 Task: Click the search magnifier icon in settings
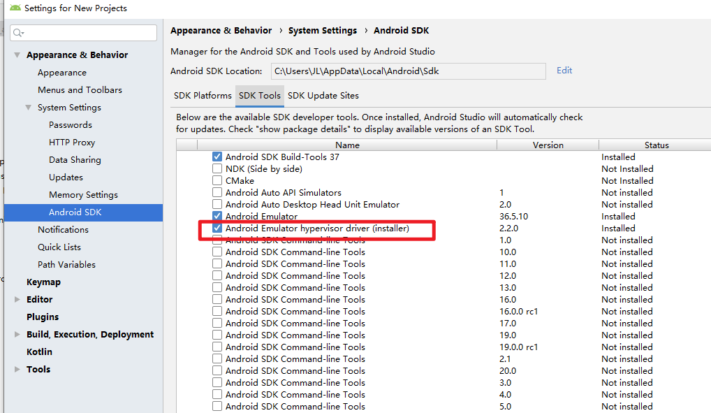[18, 33]
